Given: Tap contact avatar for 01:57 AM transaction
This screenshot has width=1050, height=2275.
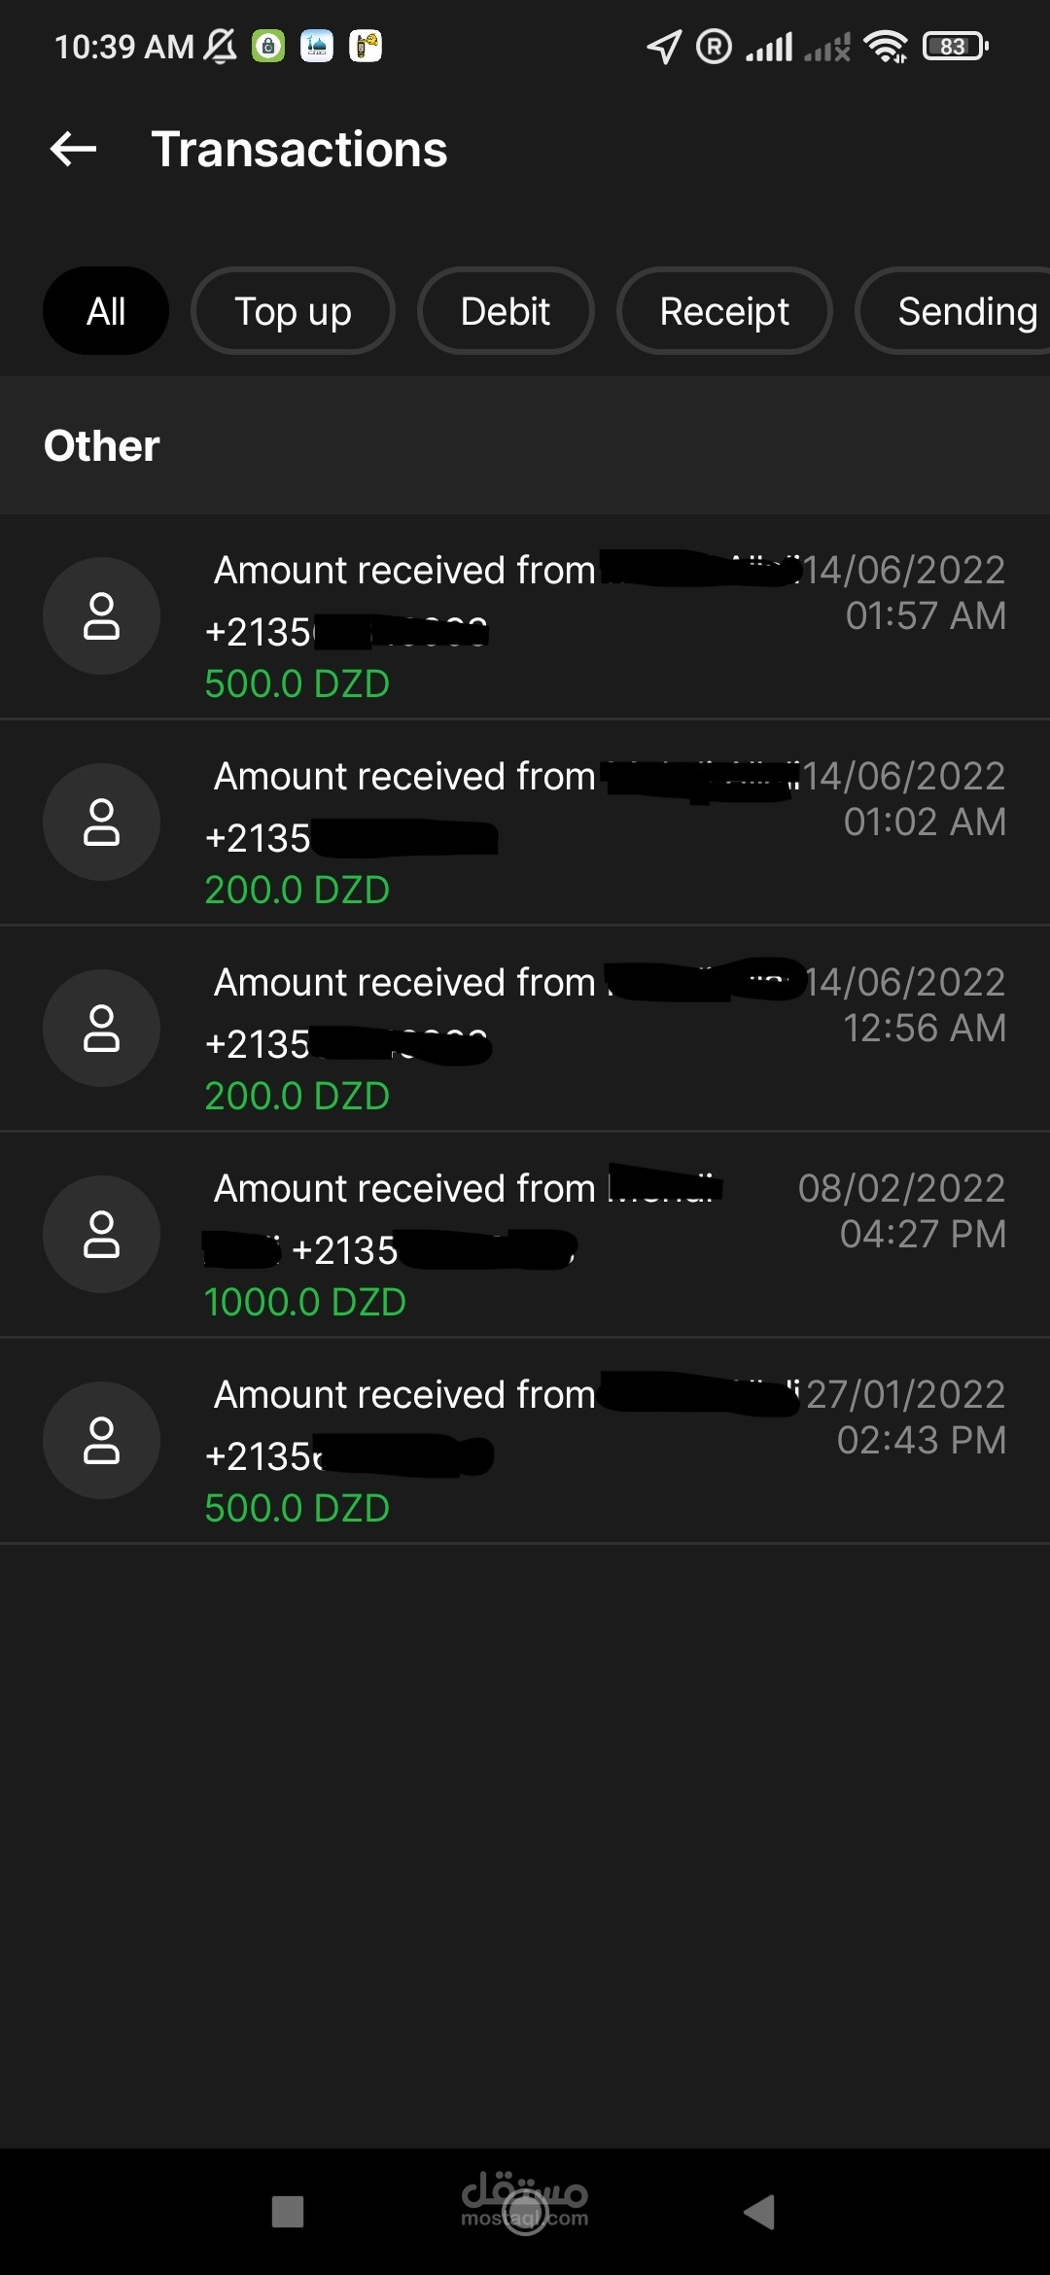Looking at the screenshot, I should click(x=101, y=616).
